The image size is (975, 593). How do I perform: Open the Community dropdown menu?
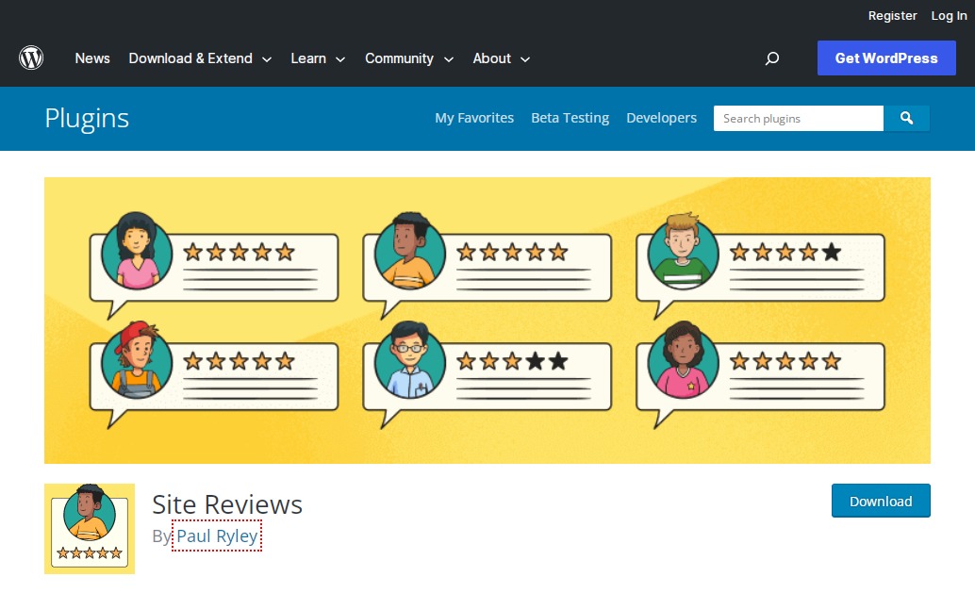pos(409,58)
